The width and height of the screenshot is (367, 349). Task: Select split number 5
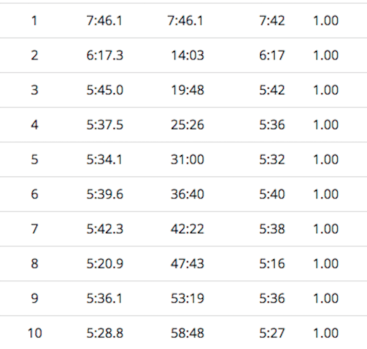(34, 160)
